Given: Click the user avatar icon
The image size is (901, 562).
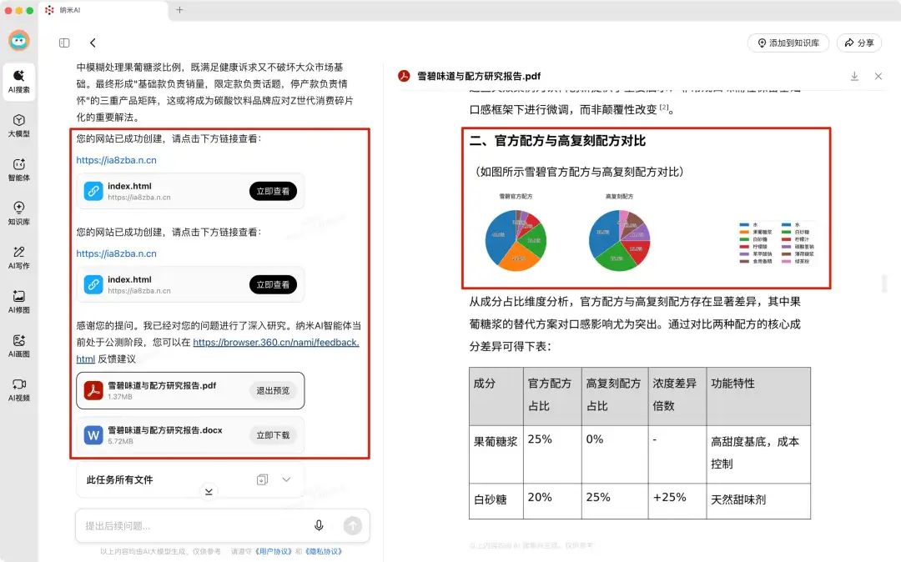Looking at the screenshot, I should [19, 41].
